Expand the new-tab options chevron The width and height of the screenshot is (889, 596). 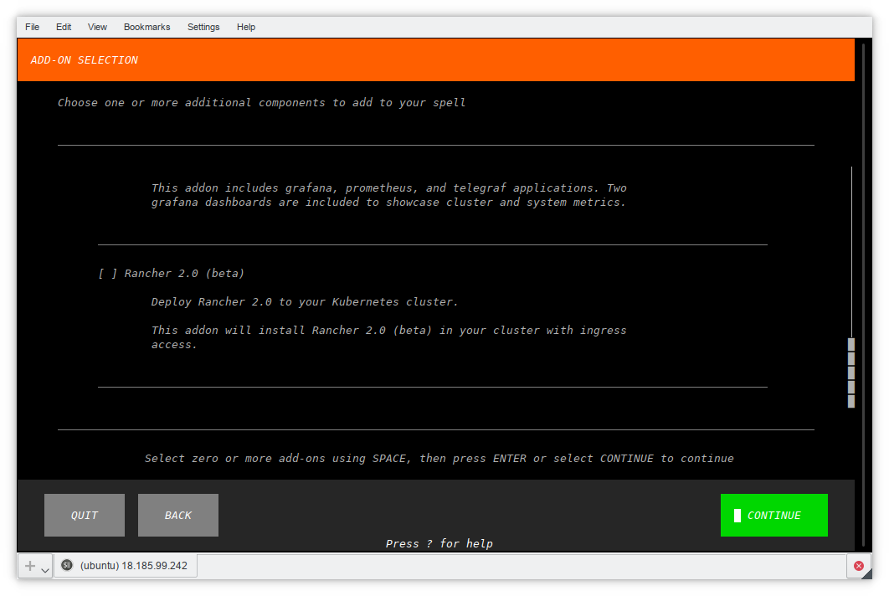(45, 570)
